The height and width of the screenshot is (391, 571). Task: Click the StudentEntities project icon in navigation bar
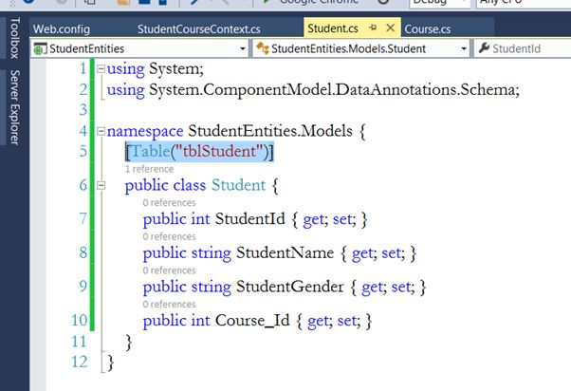click(40, 48)
